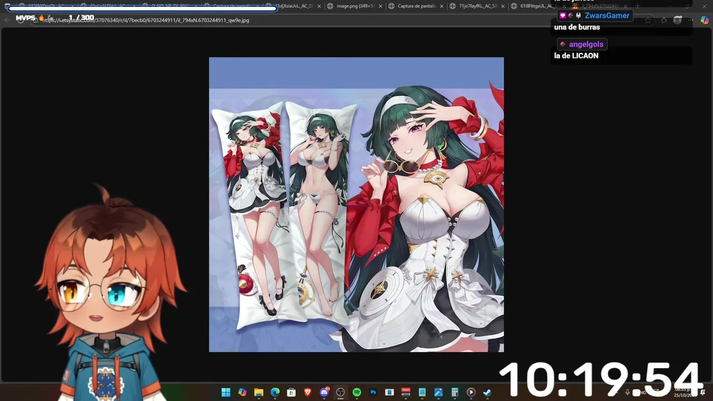Open Steam from the taskbar
Screen dimensions: 713x401
click(487, 392)
